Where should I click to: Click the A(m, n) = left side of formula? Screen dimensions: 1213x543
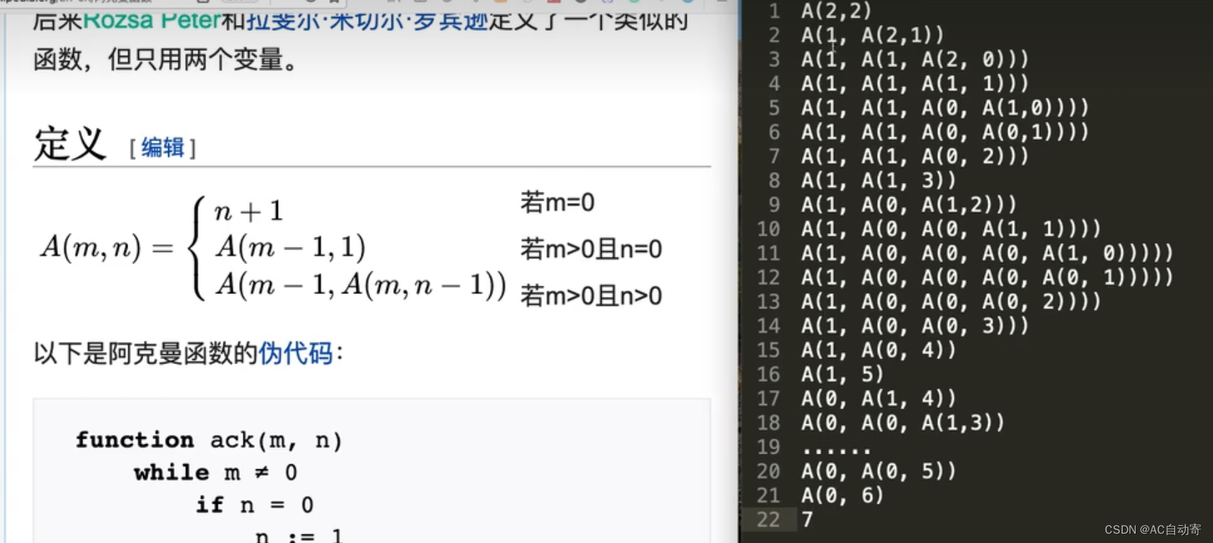(x=107, y=248)
